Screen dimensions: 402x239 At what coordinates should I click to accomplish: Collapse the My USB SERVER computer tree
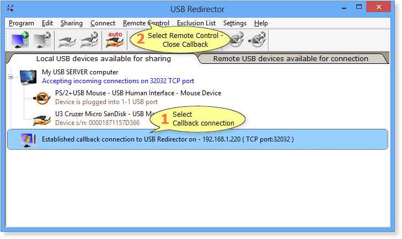pyautogui.click(x=11, y=77)
